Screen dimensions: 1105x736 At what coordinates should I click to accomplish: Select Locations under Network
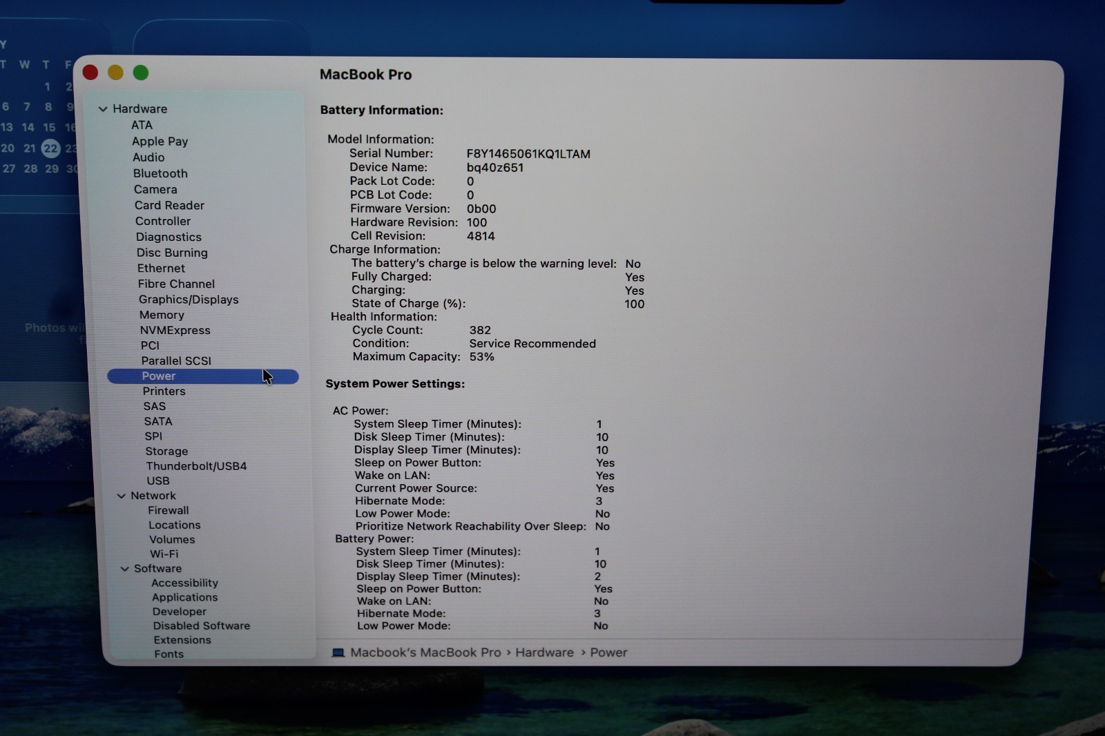tap(174, 525)
